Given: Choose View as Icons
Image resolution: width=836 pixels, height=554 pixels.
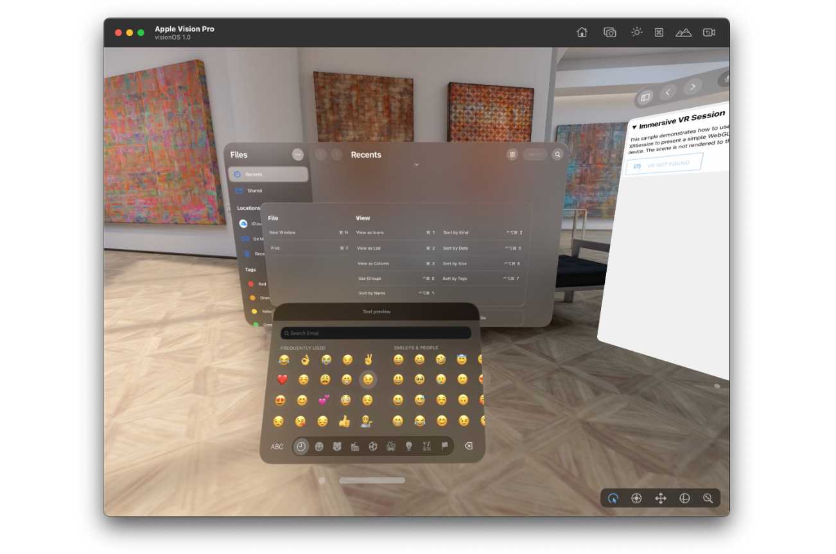Looking at the screenshot, I should tap(396, 232).
